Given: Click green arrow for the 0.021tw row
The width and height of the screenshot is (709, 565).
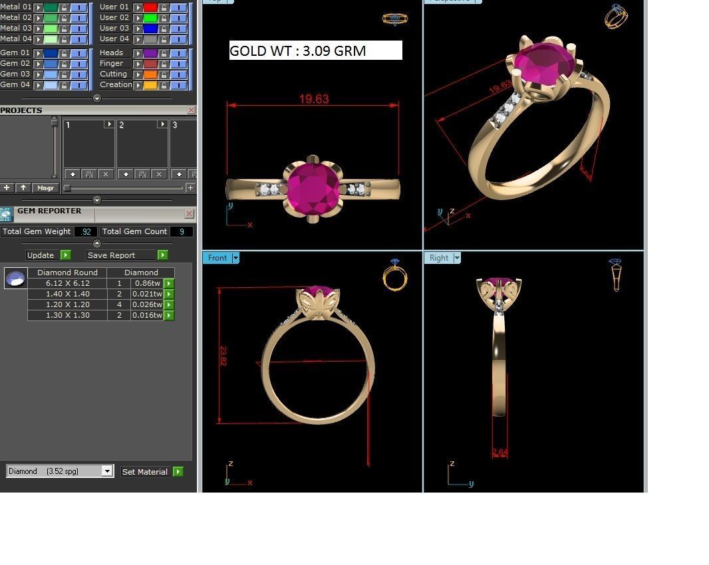Looking at the screenshot, I should (169, 294).
